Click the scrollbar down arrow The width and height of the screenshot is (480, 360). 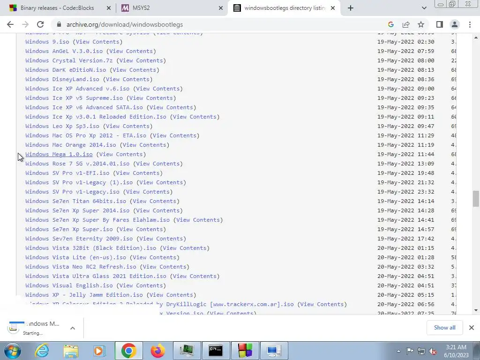tap(476, 310)
